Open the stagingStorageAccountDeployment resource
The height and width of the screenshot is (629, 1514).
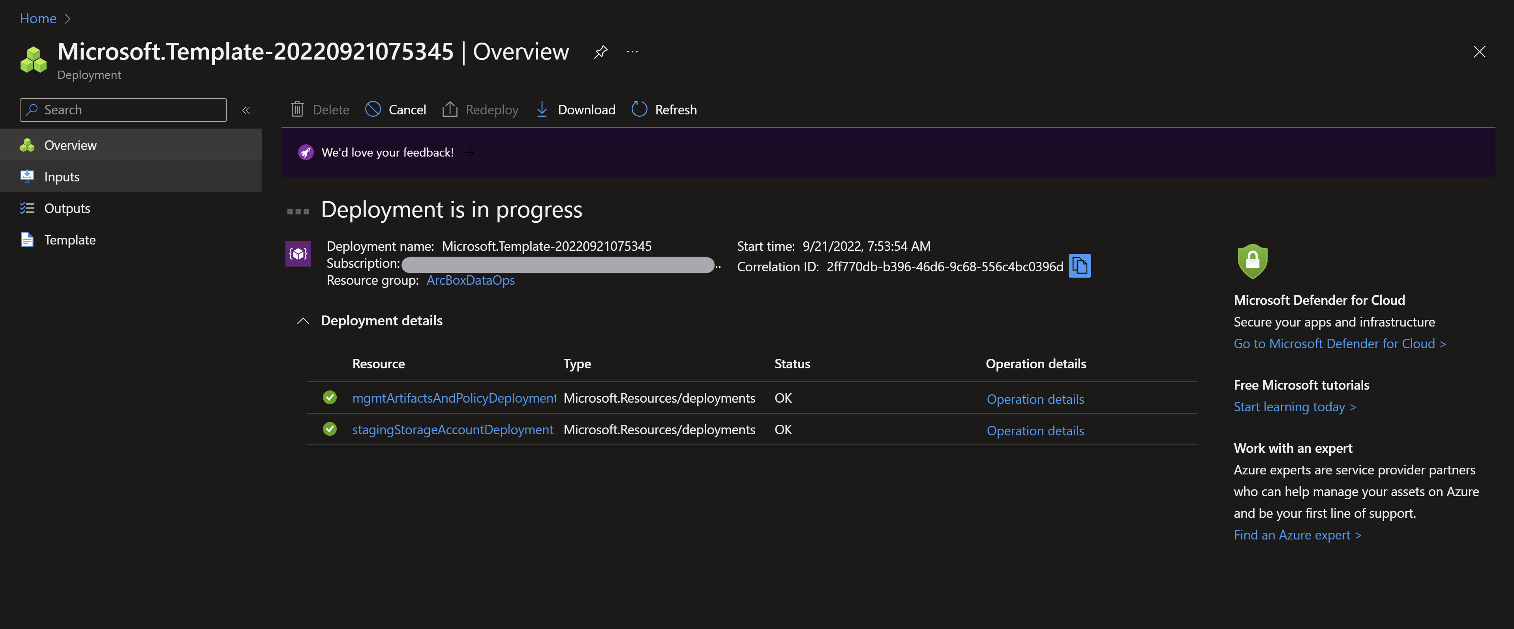pyautogui.click(x=452, y=429)
